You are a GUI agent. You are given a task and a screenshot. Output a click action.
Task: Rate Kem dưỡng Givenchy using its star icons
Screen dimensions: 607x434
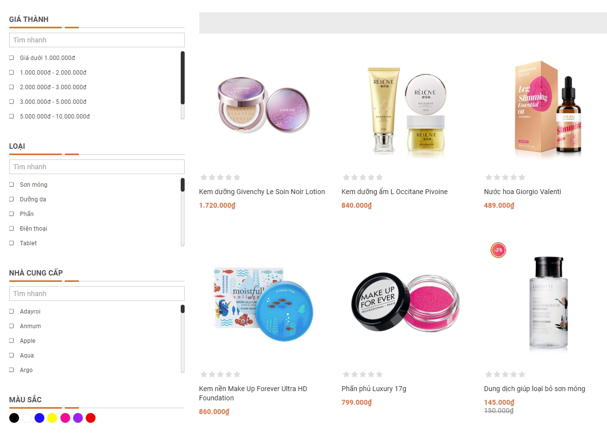pos(220,178)
